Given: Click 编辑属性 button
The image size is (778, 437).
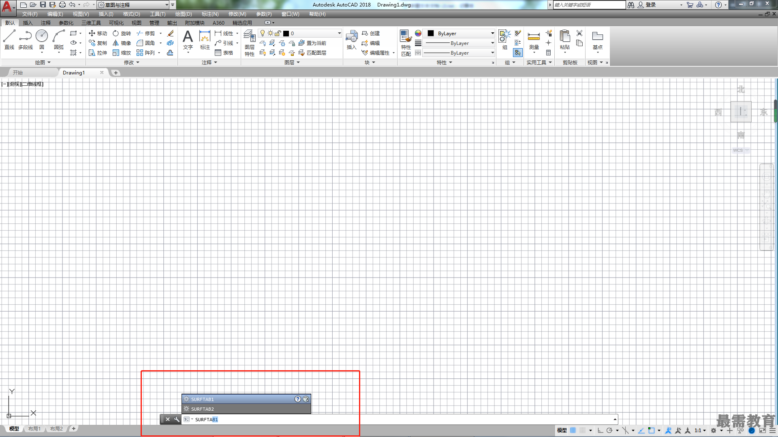Looking at the screenshot, I should click(x=376, y=53).
